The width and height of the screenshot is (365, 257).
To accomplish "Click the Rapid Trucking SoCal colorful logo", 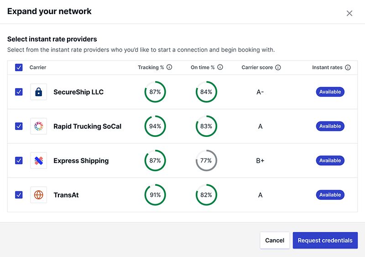I will coord(39,126).
